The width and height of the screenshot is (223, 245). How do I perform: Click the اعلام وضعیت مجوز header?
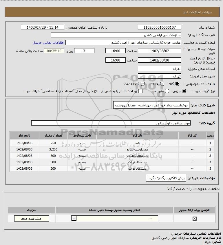[x=115, y=210]
